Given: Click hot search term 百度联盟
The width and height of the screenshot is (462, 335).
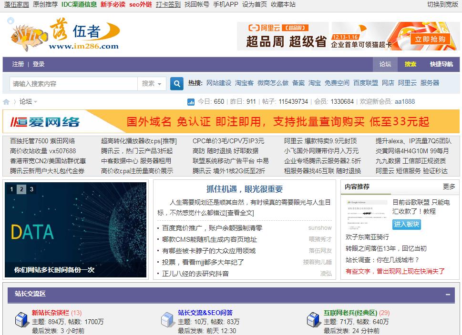Looking at the screenshot, I should [365, 83].
